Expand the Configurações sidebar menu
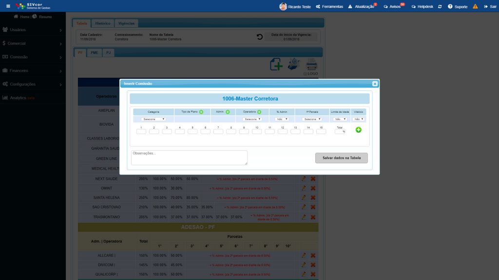This screenshot has height=280, width=499. point(33,85)
